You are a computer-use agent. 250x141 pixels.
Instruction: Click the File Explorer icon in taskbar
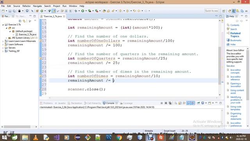25,137
